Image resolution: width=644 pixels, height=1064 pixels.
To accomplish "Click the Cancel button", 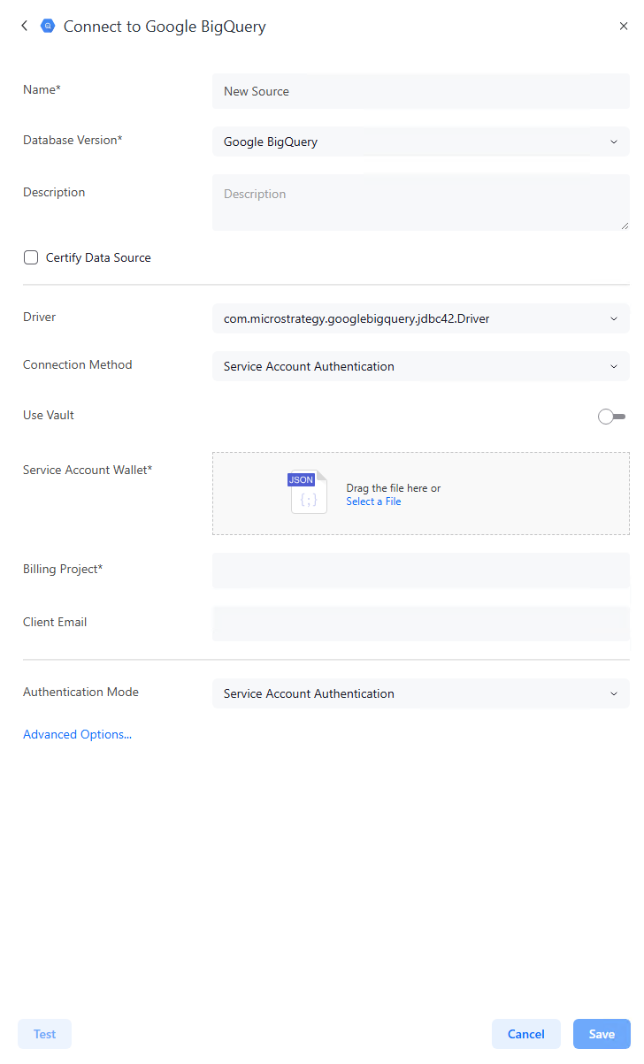I will coord(525,1034).
